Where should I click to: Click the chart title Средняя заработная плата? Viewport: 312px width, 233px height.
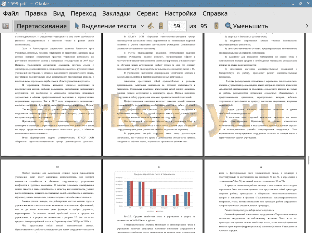coord(155,174)
